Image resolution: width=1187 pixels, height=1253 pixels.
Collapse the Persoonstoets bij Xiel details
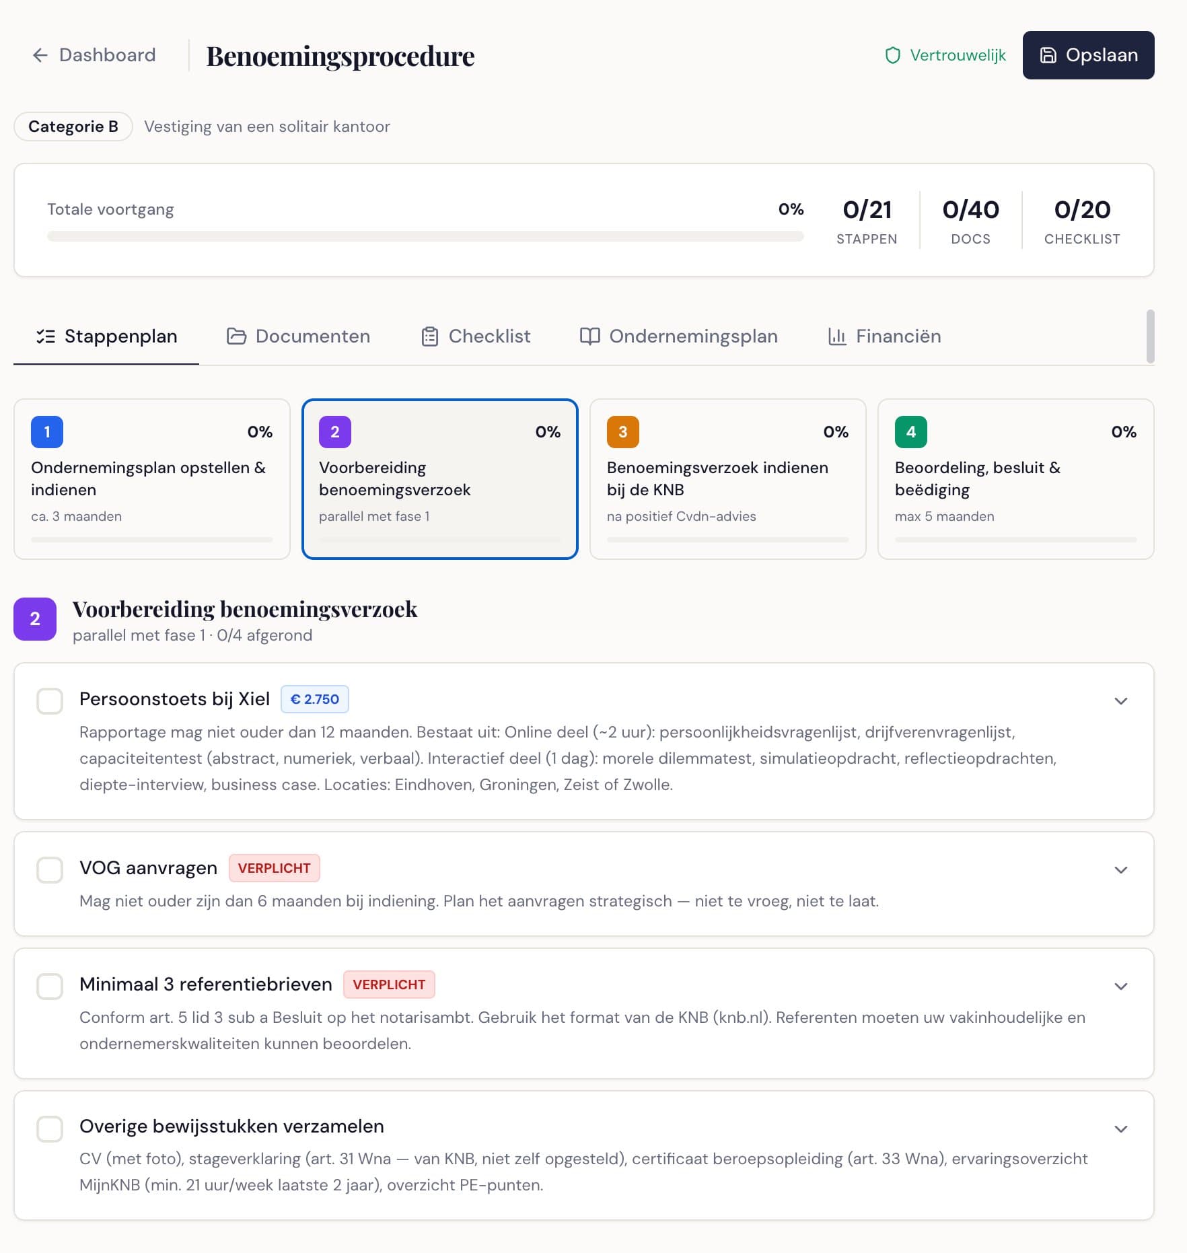click(1120, 701)
